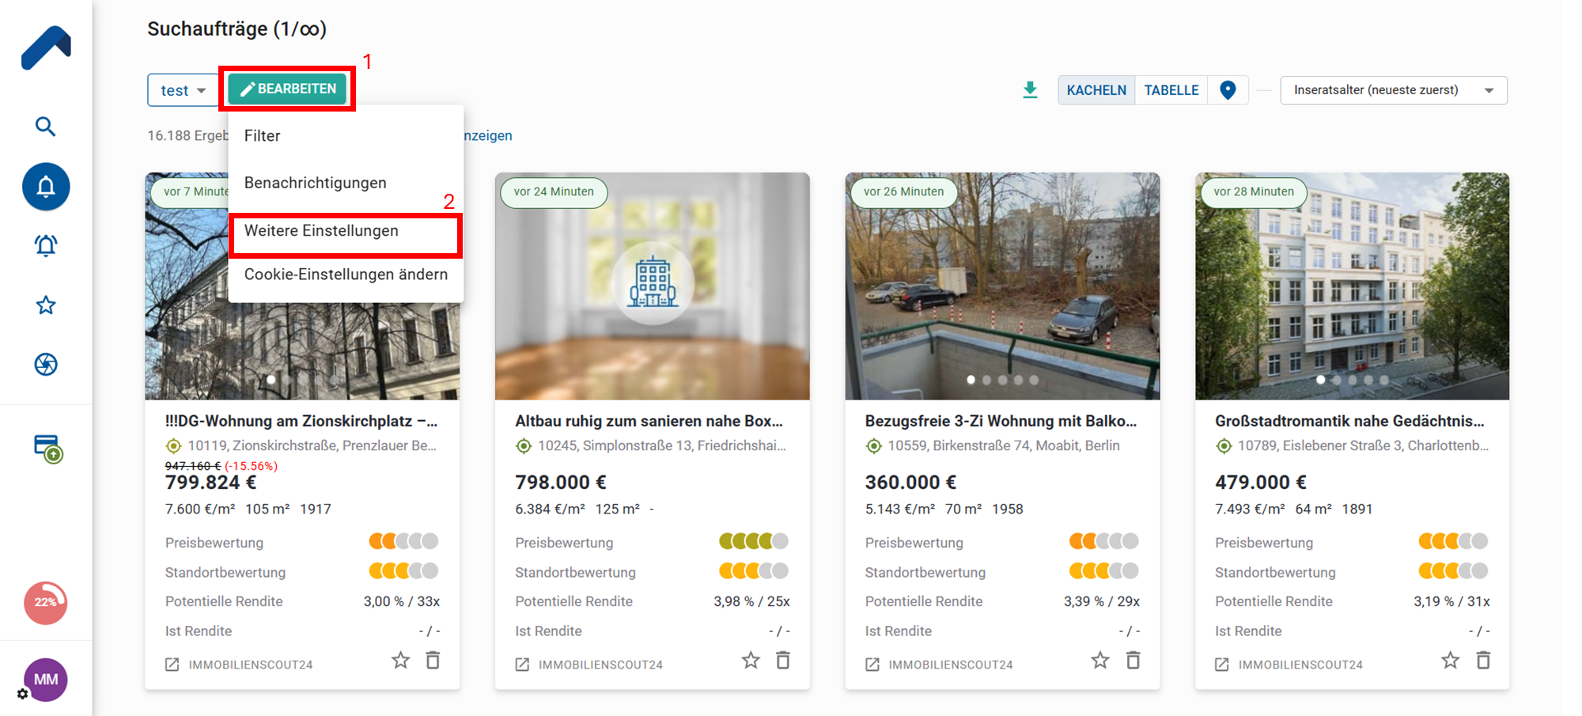This screenshot has height=716, width=1582.
Task: Click the magnifier search icon in sidebar
Action: point(45,127)
